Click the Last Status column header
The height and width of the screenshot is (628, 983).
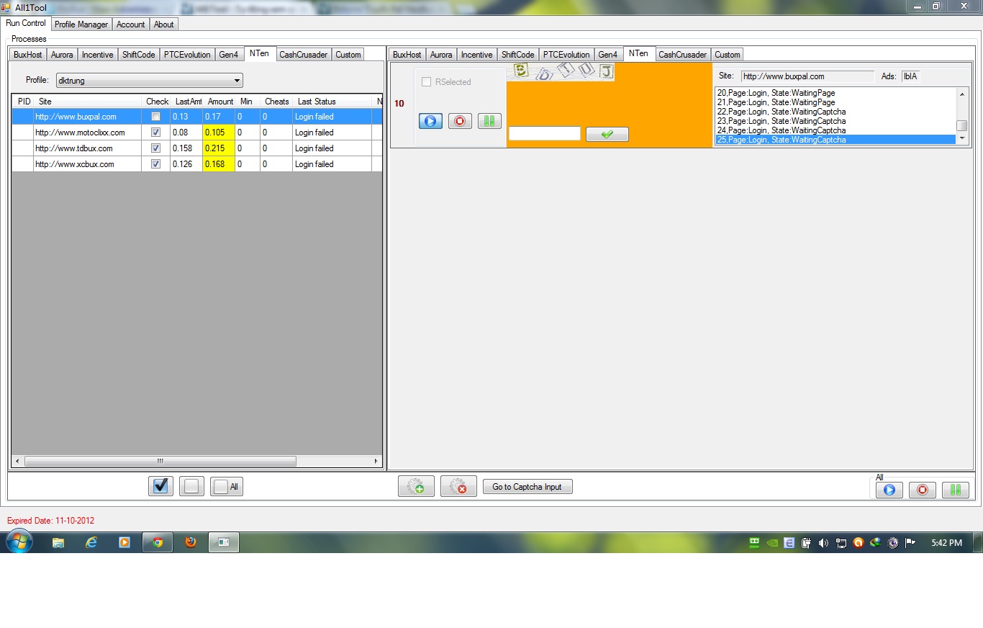tap(332, 102)
